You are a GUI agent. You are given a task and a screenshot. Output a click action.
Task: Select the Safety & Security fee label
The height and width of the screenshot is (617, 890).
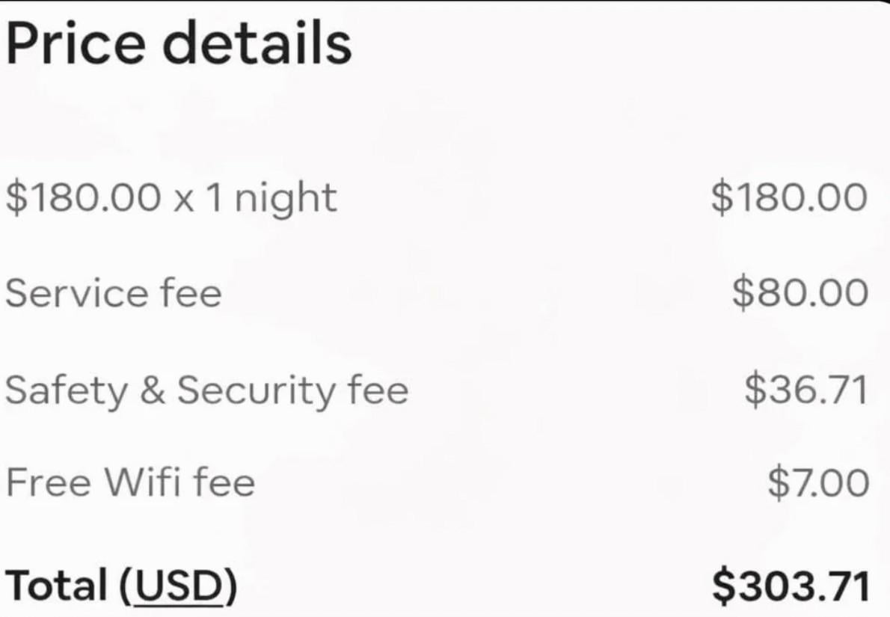click(207, 390)
